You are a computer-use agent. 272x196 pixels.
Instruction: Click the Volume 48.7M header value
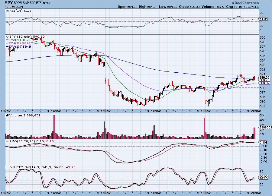click(213, 7)
